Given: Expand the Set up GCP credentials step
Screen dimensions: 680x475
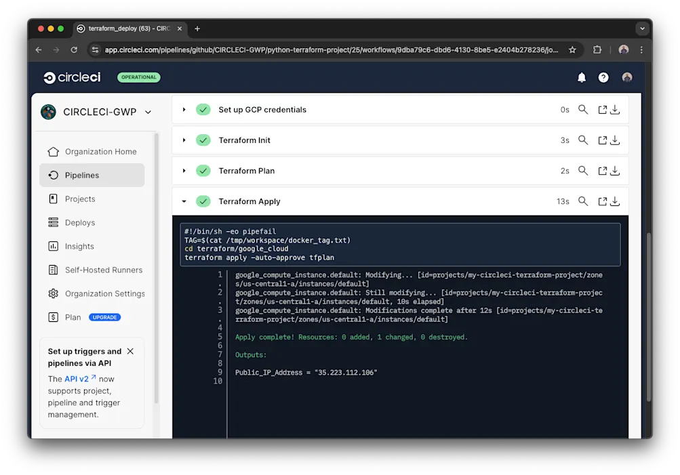Looking at the screenshot, I should 183,109.
